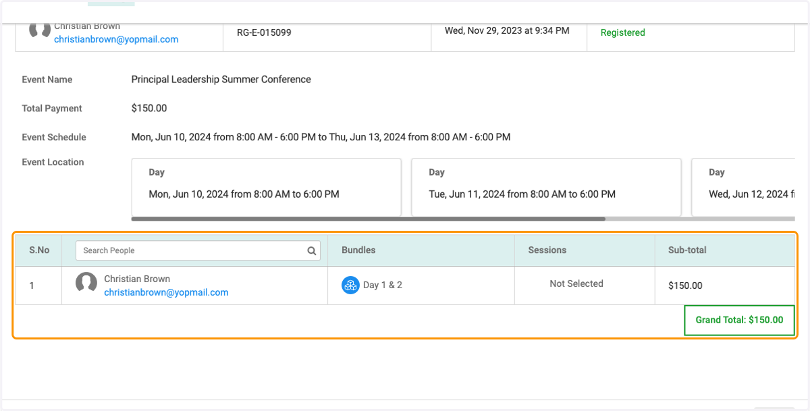The width and height of the screenshot is (810, 411).
Task: Click inside the Search People field
Action: pos(198,250)
